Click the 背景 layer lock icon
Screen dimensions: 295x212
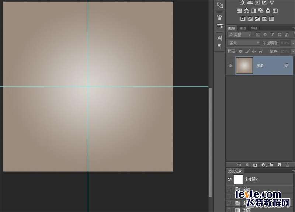click(287, 66)
